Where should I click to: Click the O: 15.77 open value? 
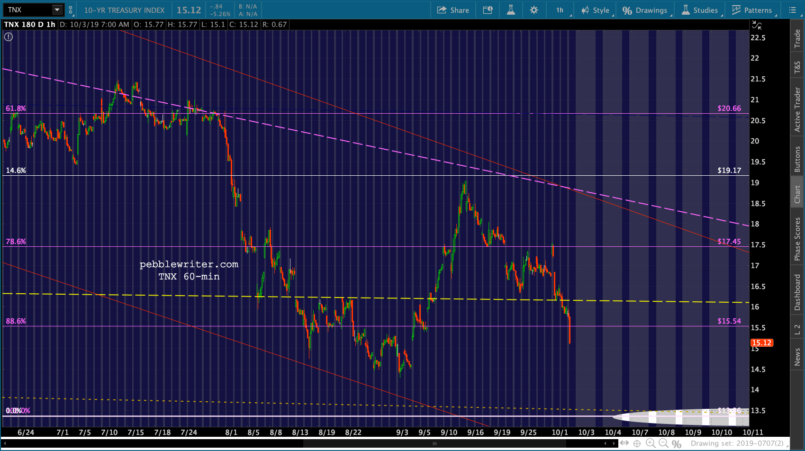[148, 24]
